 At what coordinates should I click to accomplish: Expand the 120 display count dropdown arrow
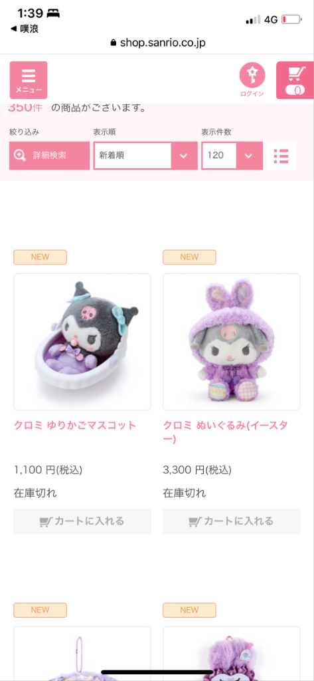(248, 156)
